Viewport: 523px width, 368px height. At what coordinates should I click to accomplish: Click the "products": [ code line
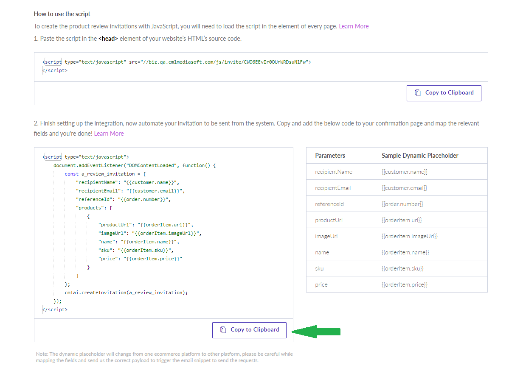click(x=94, y=208)
